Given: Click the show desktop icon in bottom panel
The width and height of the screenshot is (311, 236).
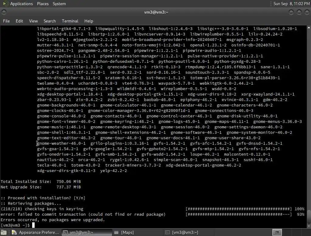Looking at the screenshot, I should click(4, 232).
